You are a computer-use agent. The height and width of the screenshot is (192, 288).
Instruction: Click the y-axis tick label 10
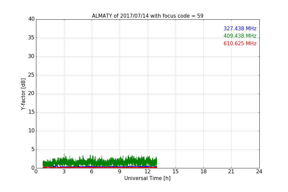(31, 131)
